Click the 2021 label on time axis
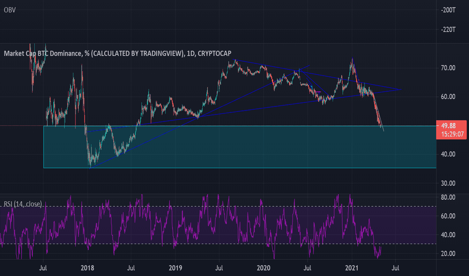Viewport: 469px width, 276px height. [351, 268]
